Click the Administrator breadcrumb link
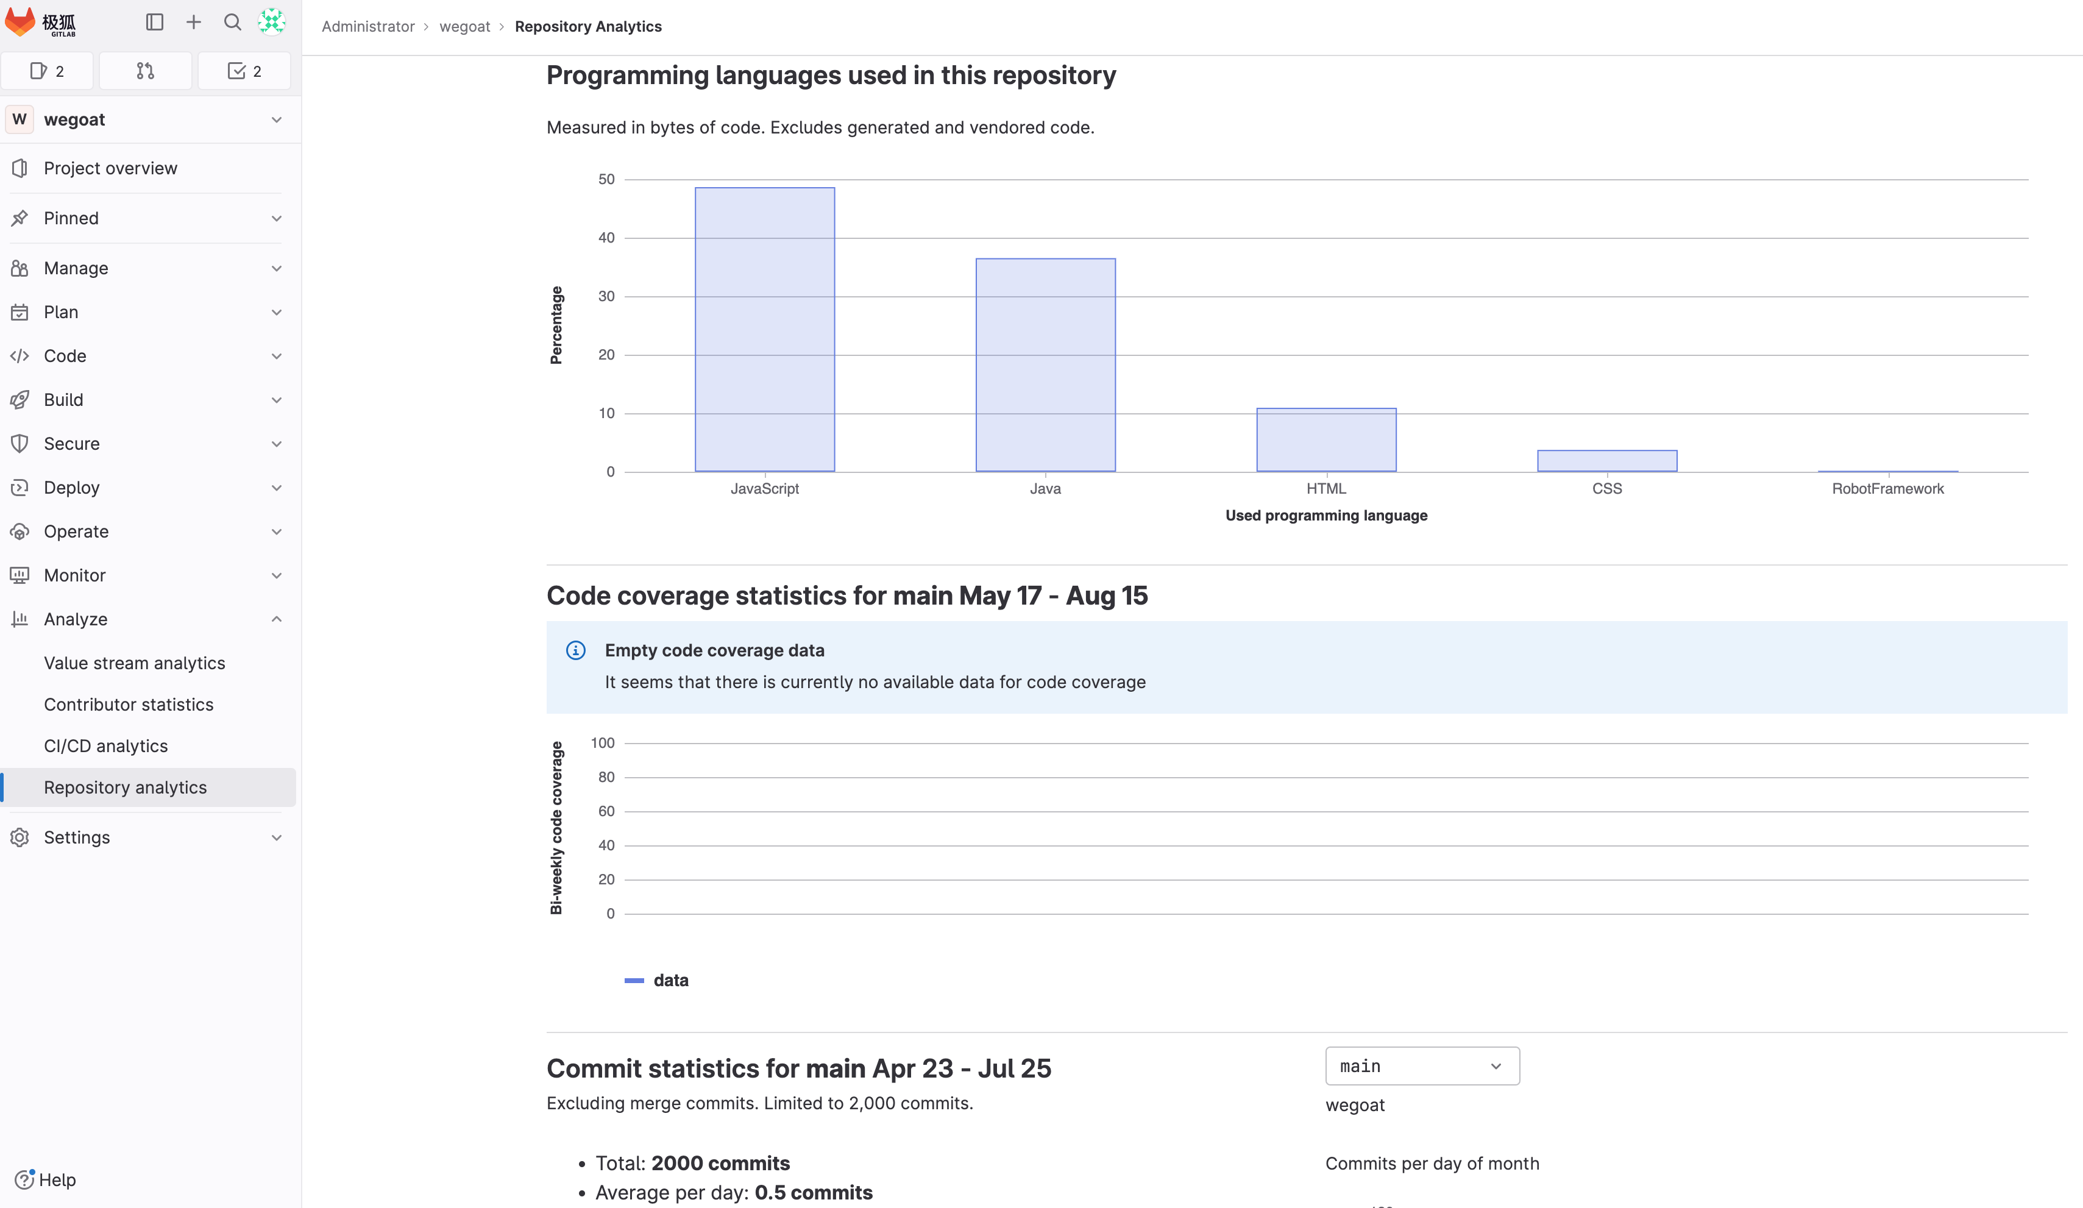This screenshot has width=2083, height=1208. [x=368, y=26]
